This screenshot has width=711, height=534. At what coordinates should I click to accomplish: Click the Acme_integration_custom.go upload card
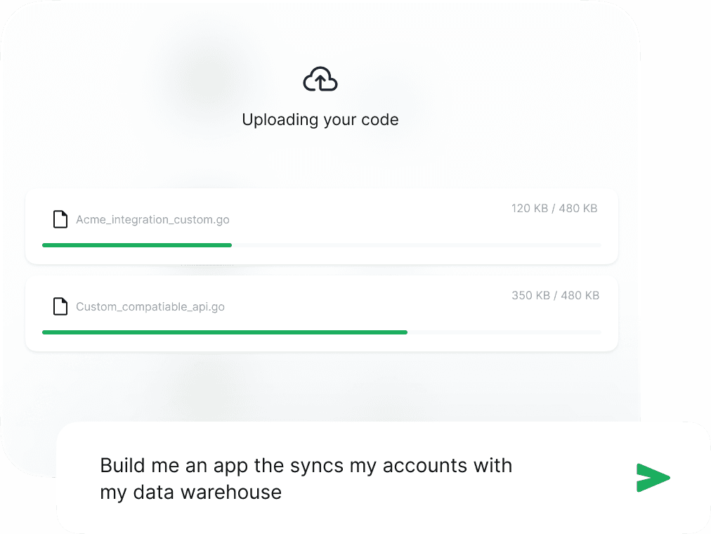click(320, 226)
